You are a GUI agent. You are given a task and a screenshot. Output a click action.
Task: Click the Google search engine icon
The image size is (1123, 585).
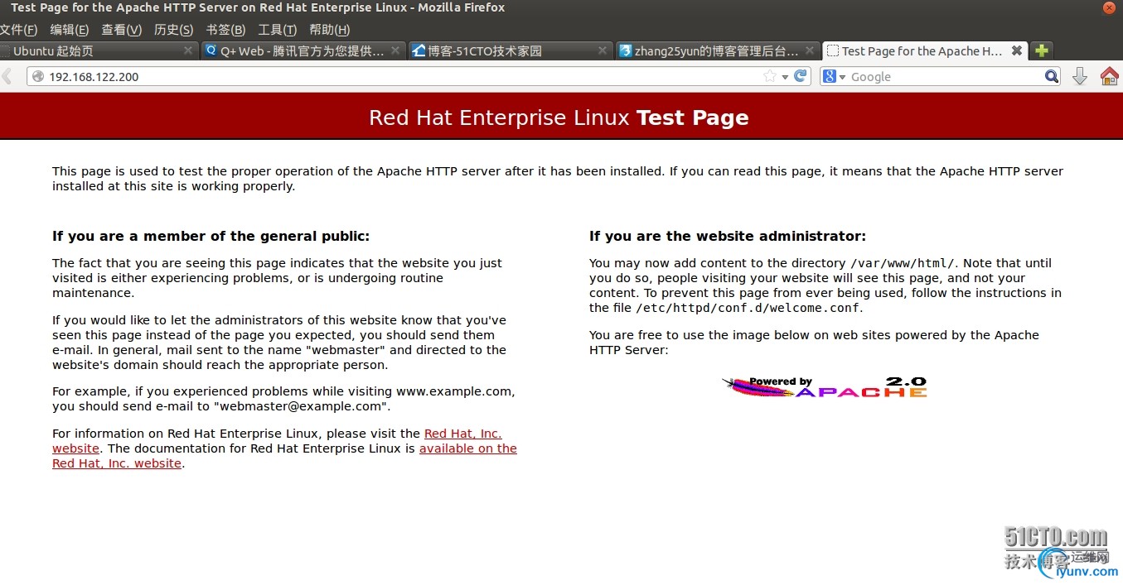tap(830, 76)
